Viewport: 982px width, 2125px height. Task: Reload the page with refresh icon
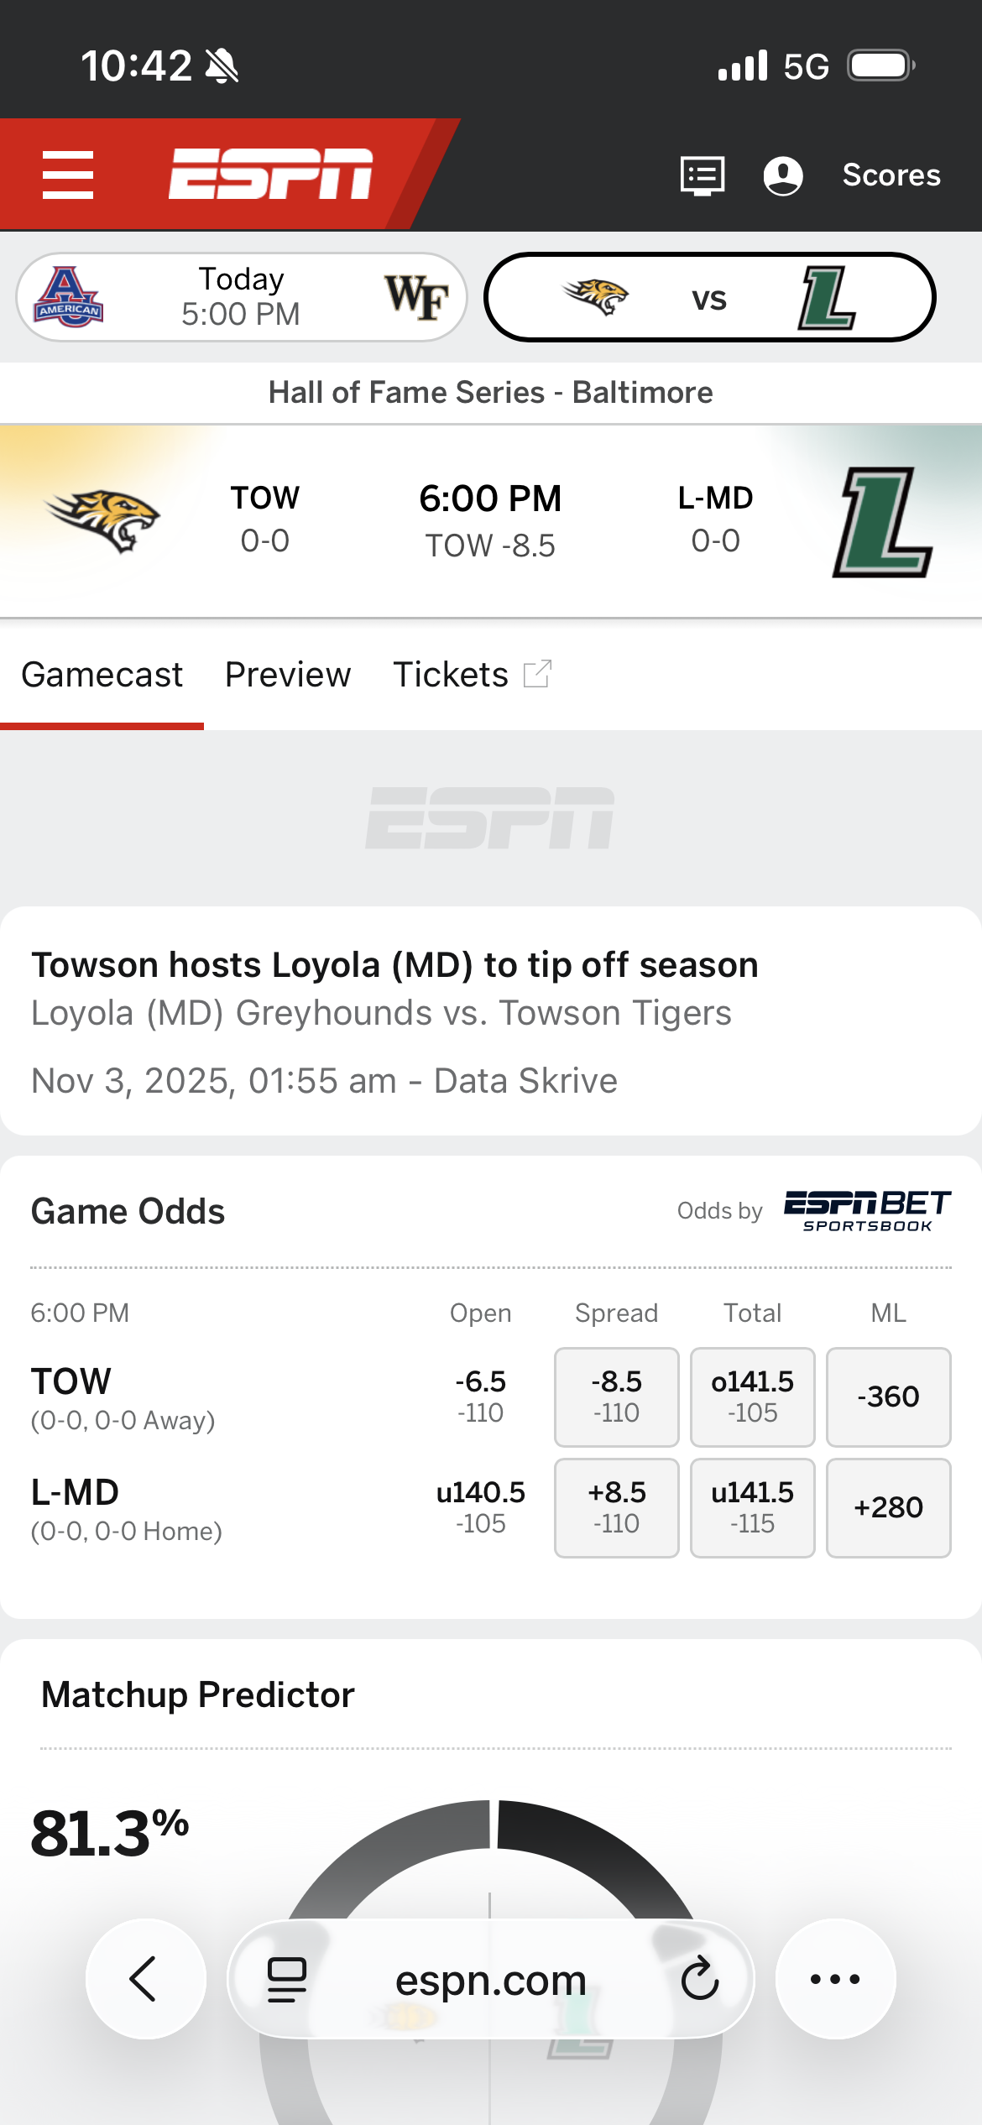click(x=700, y=1978)
